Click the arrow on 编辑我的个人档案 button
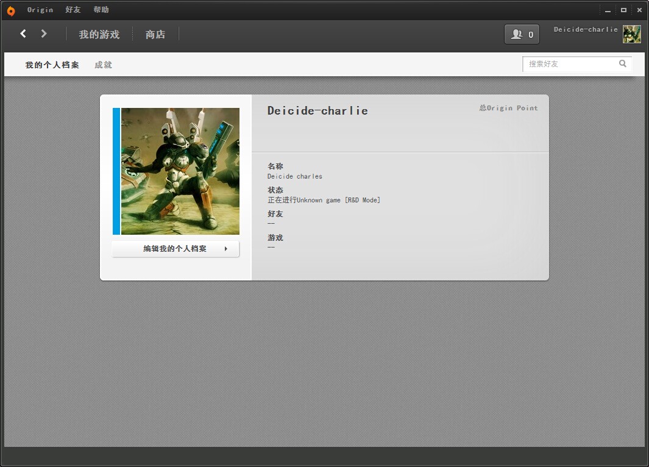Screen dimensions: 649x467 pyautogui.click(x=226, y=249)
